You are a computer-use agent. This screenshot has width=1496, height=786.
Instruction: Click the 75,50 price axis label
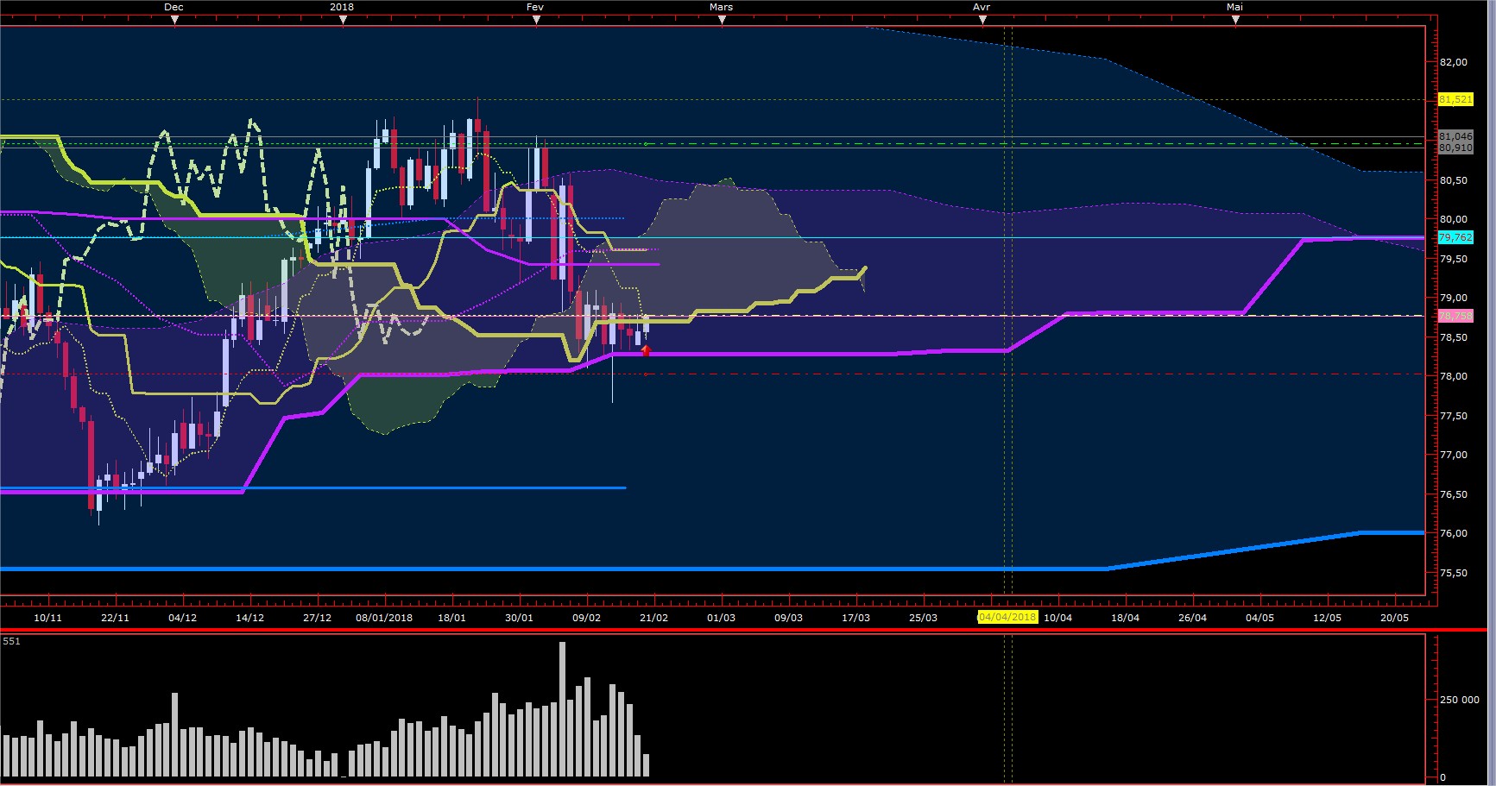click(1454, 573)
